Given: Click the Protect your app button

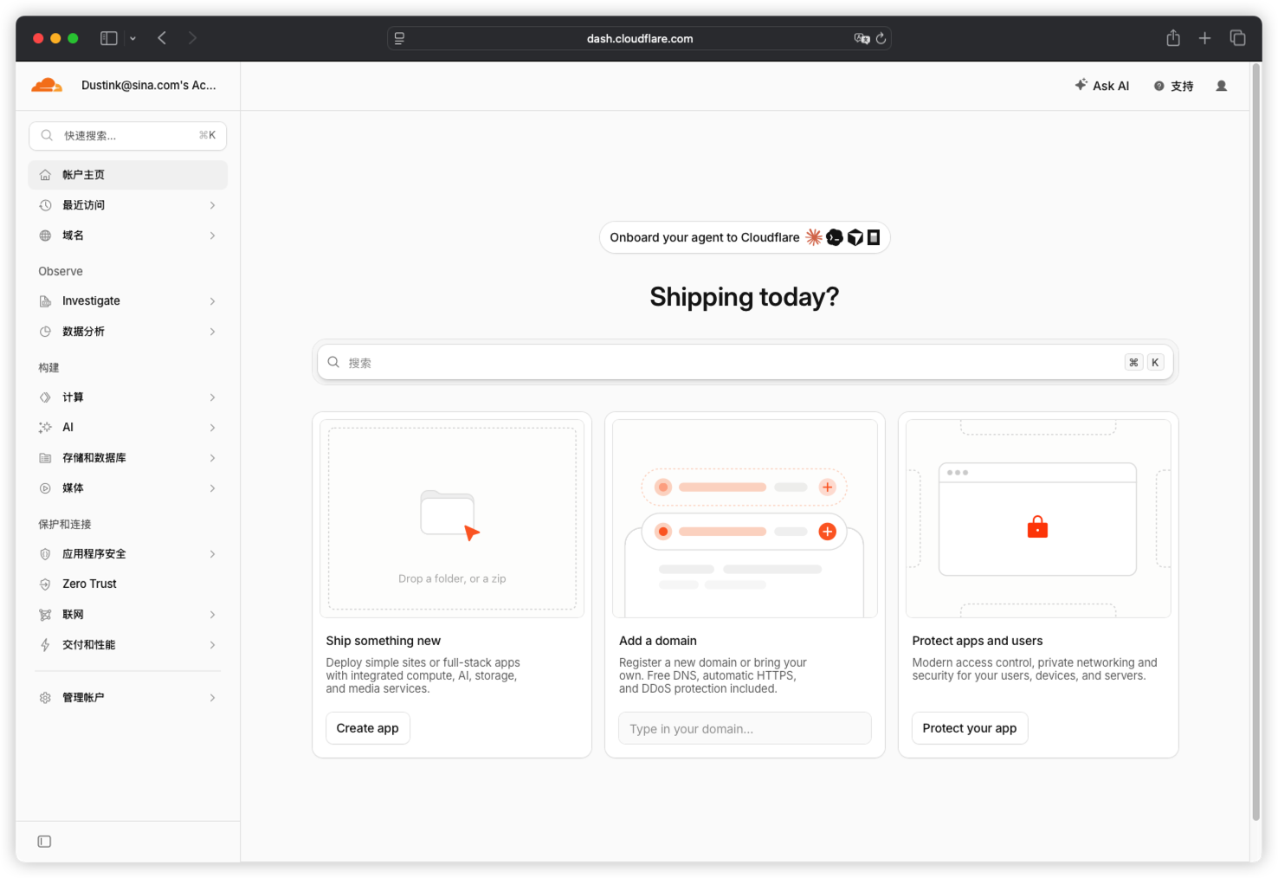Looking at the screenshot, I should (970, 728).
